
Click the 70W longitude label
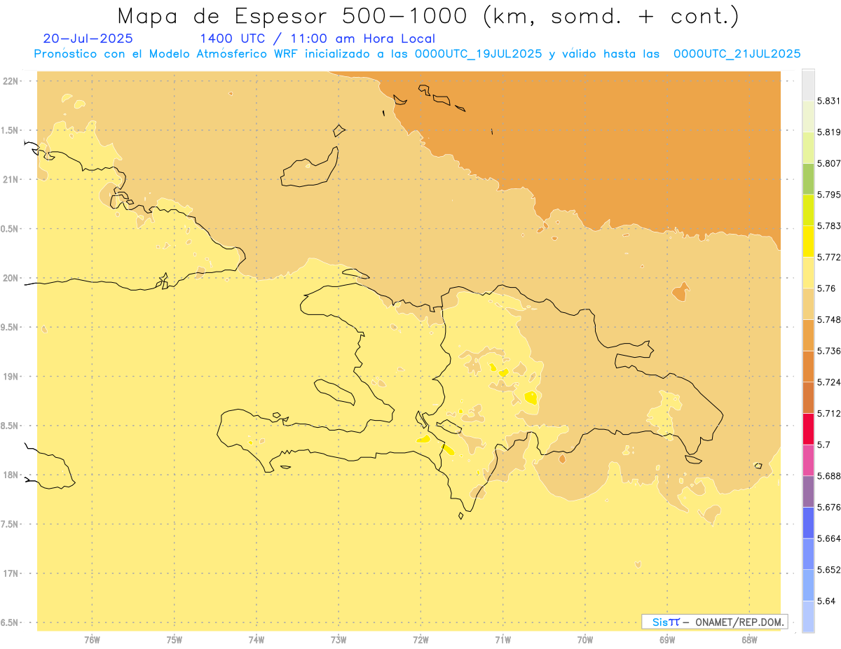pyautogui.click(x=585, y=639)
